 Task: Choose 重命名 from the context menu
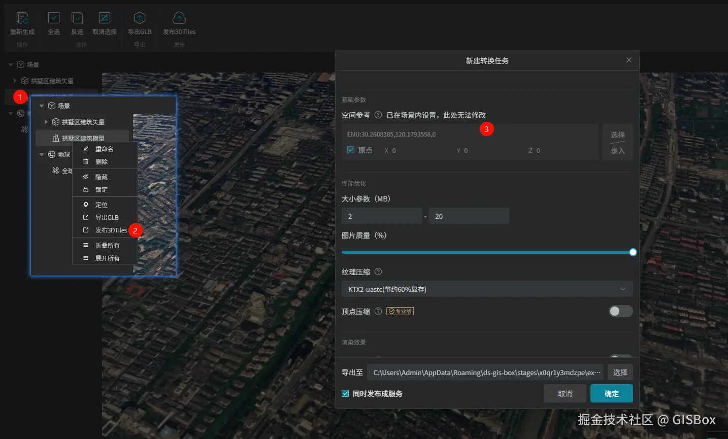coord(105,149)
